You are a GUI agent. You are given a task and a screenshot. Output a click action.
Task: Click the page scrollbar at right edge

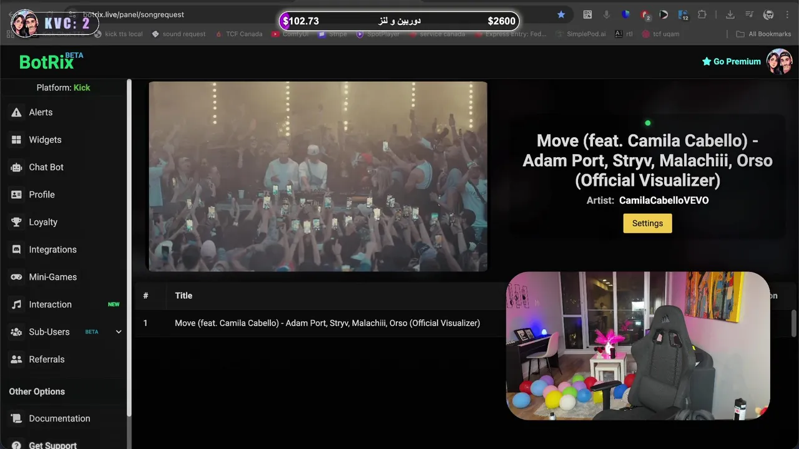click(794, 323)
